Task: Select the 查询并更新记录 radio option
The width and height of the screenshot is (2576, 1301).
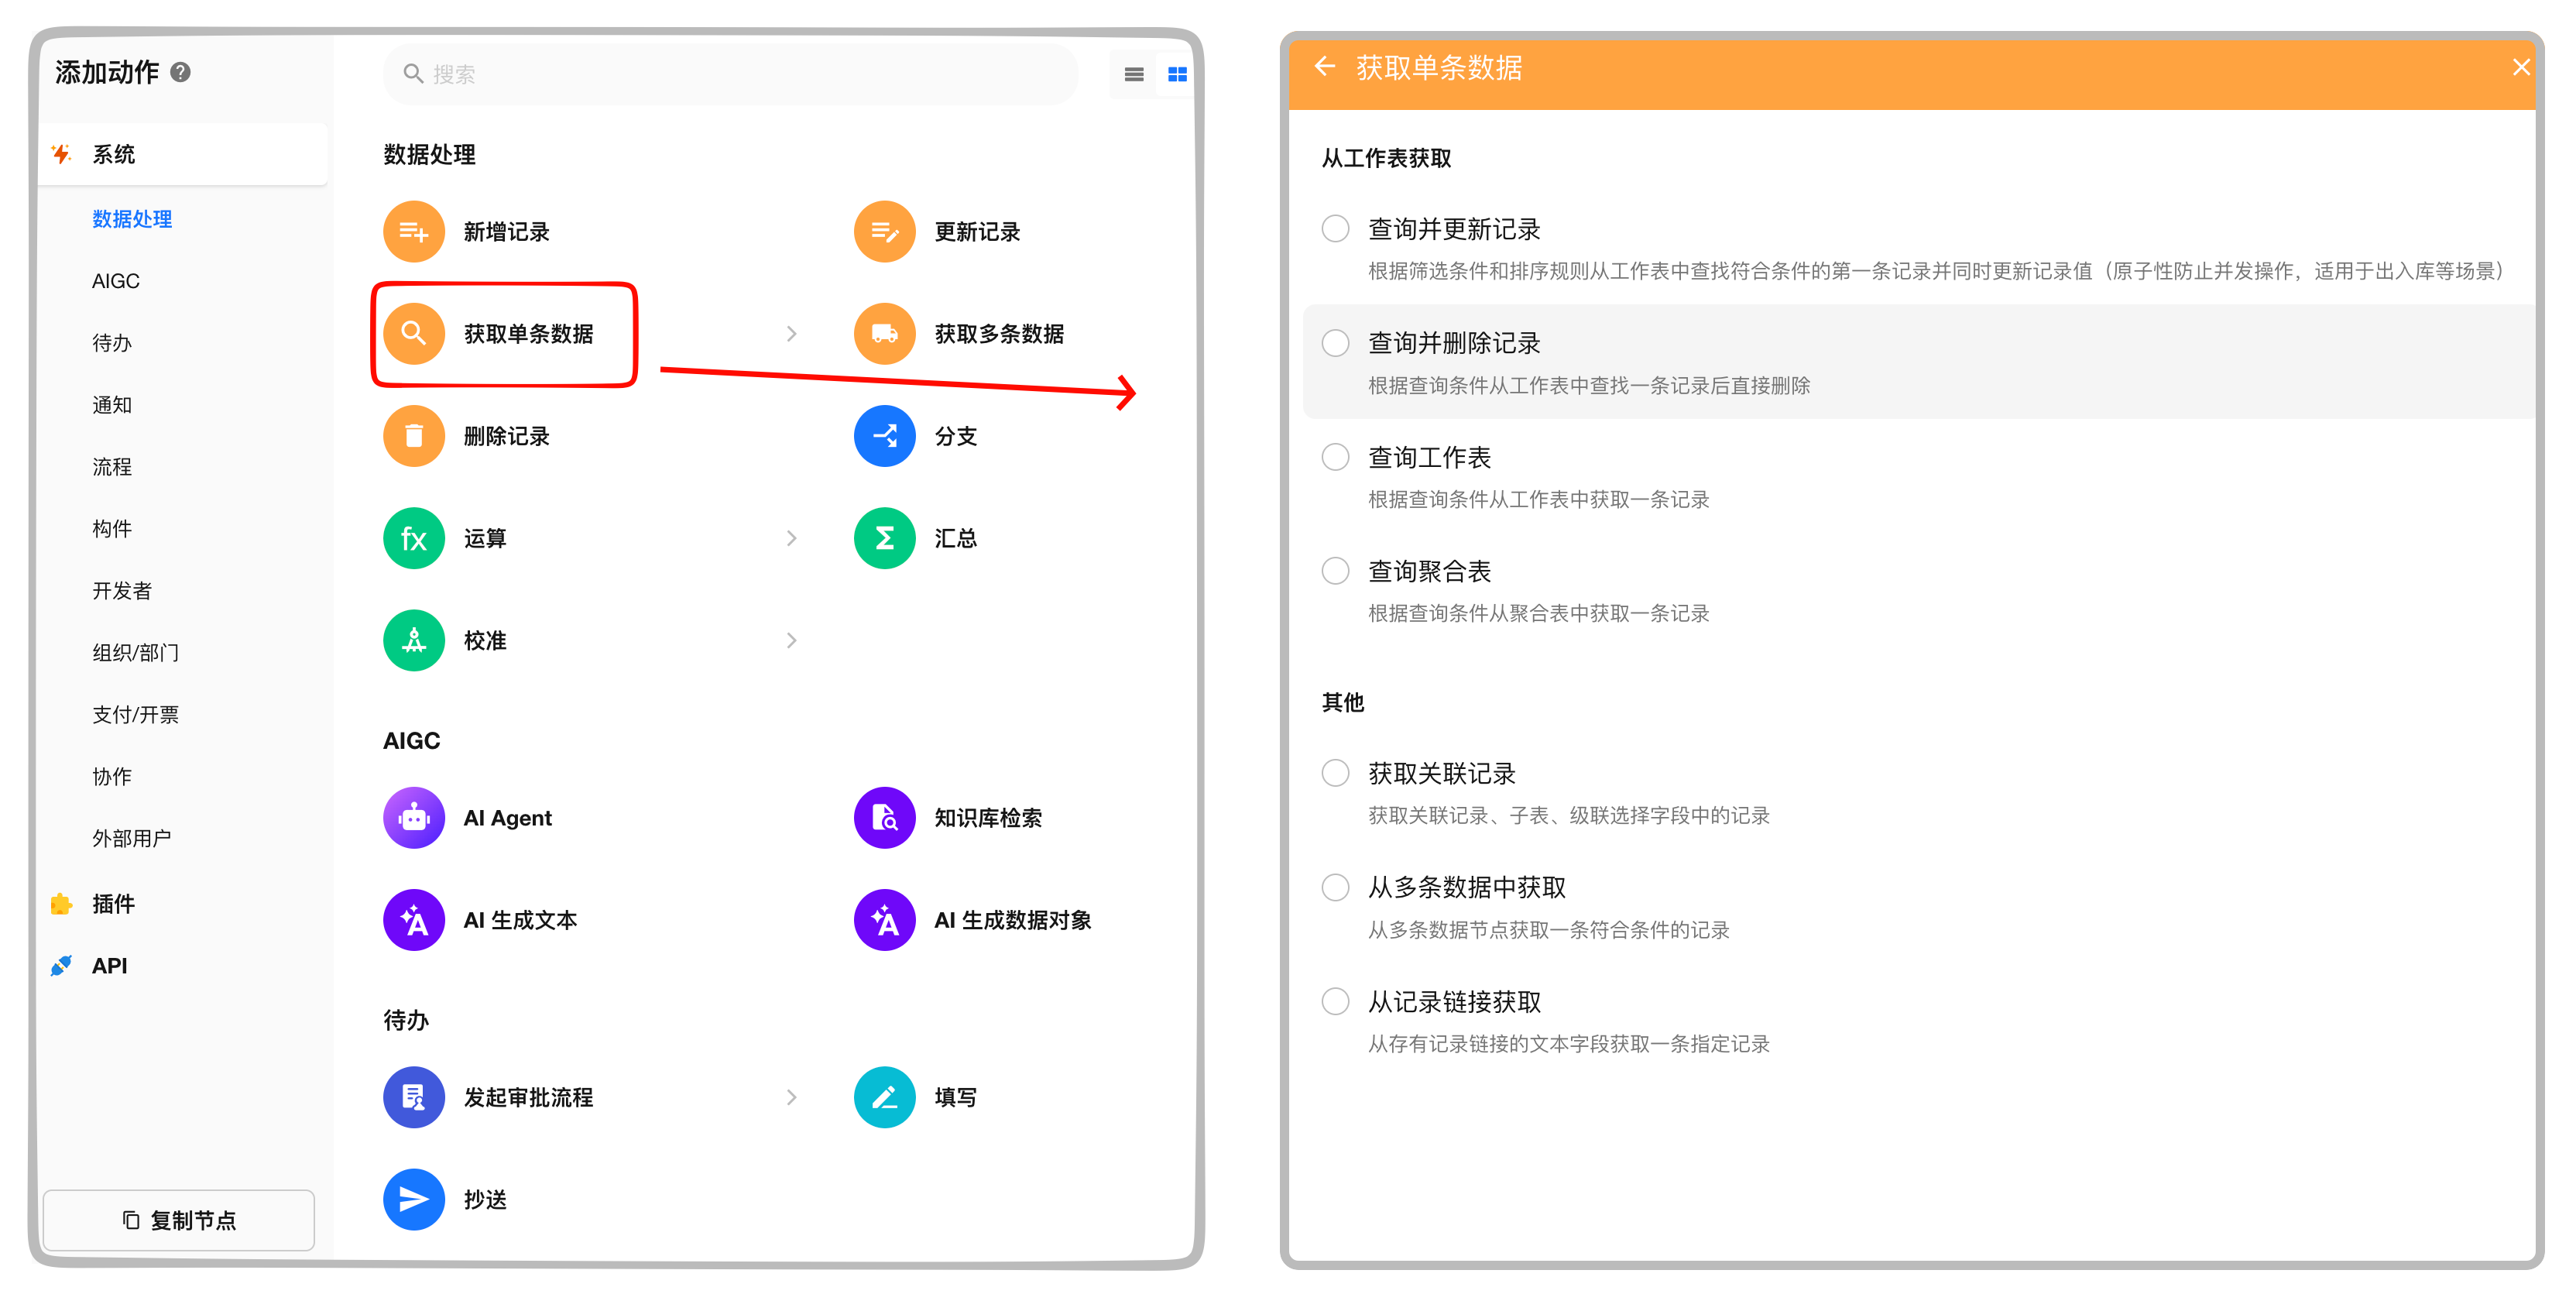Action: click(x=1335, y=229)
